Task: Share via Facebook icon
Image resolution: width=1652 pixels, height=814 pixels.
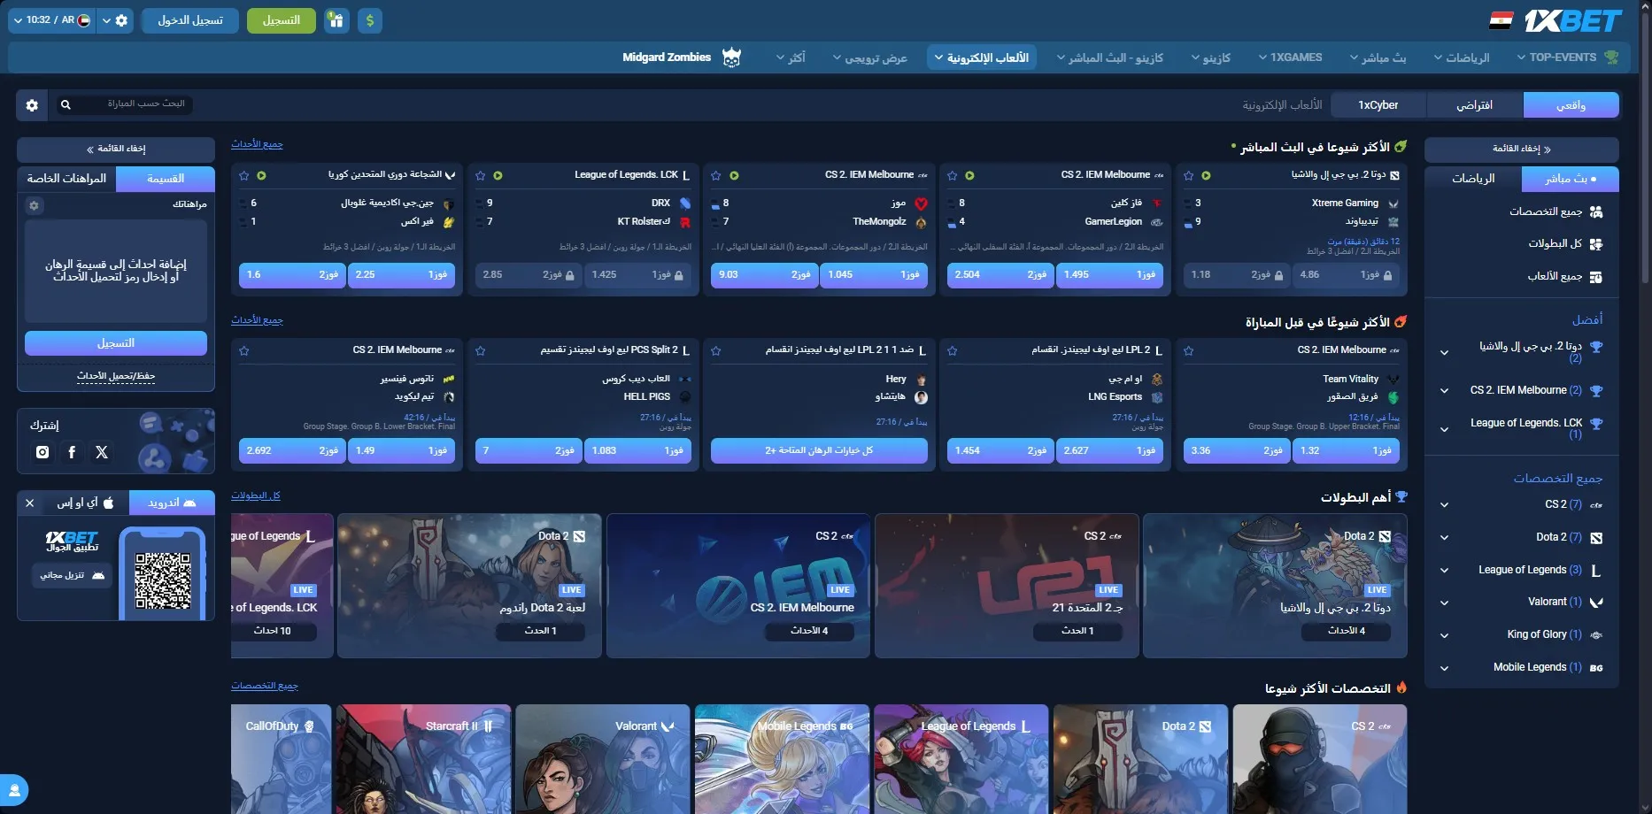Action: pyautogui.click(x=72, y=452)
